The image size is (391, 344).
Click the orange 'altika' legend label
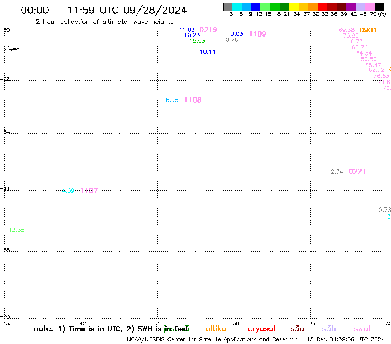tap(216, 329)
